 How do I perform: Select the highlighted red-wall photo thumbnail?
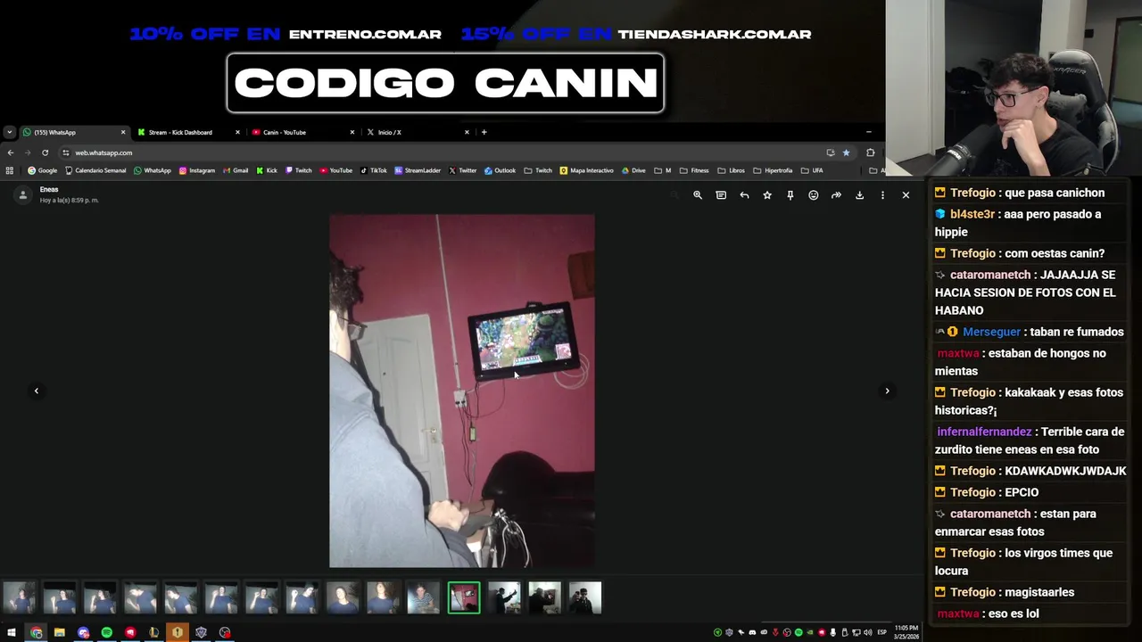coord(464,597)
